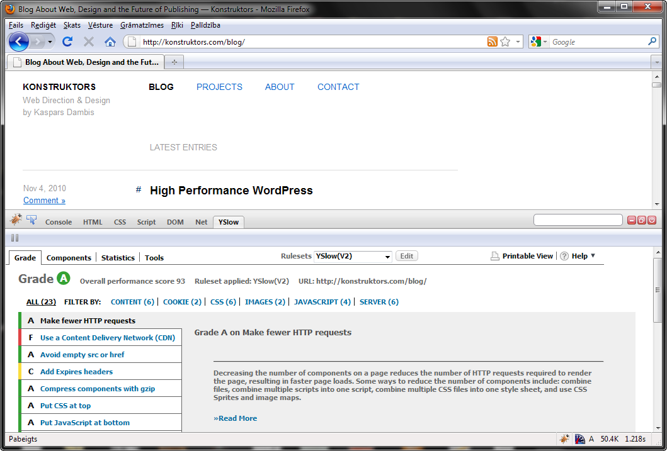This screenshot has height=451, width=667.
Task: Click the Firebug beetle icon in status bar
Action: point(564,439)
